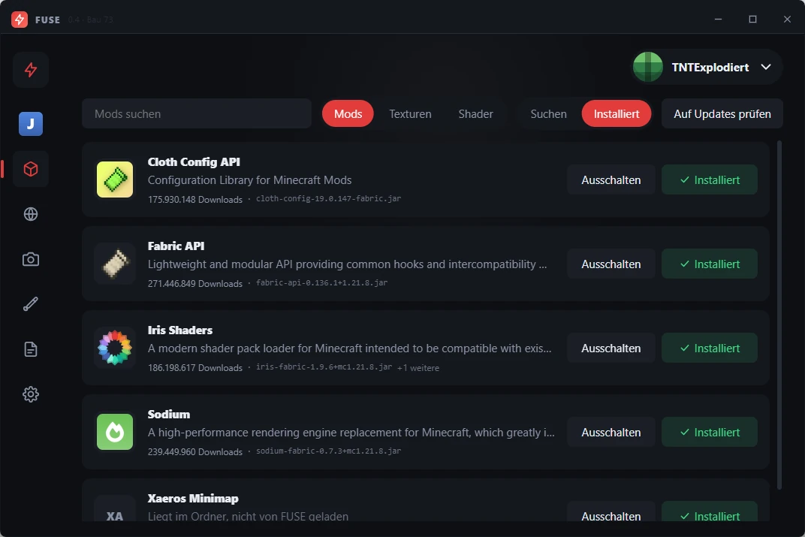The height and width of the screenshot is (537, 805).
Task: Click '271.446.849 Downloads' text
Action: [195, 283]
